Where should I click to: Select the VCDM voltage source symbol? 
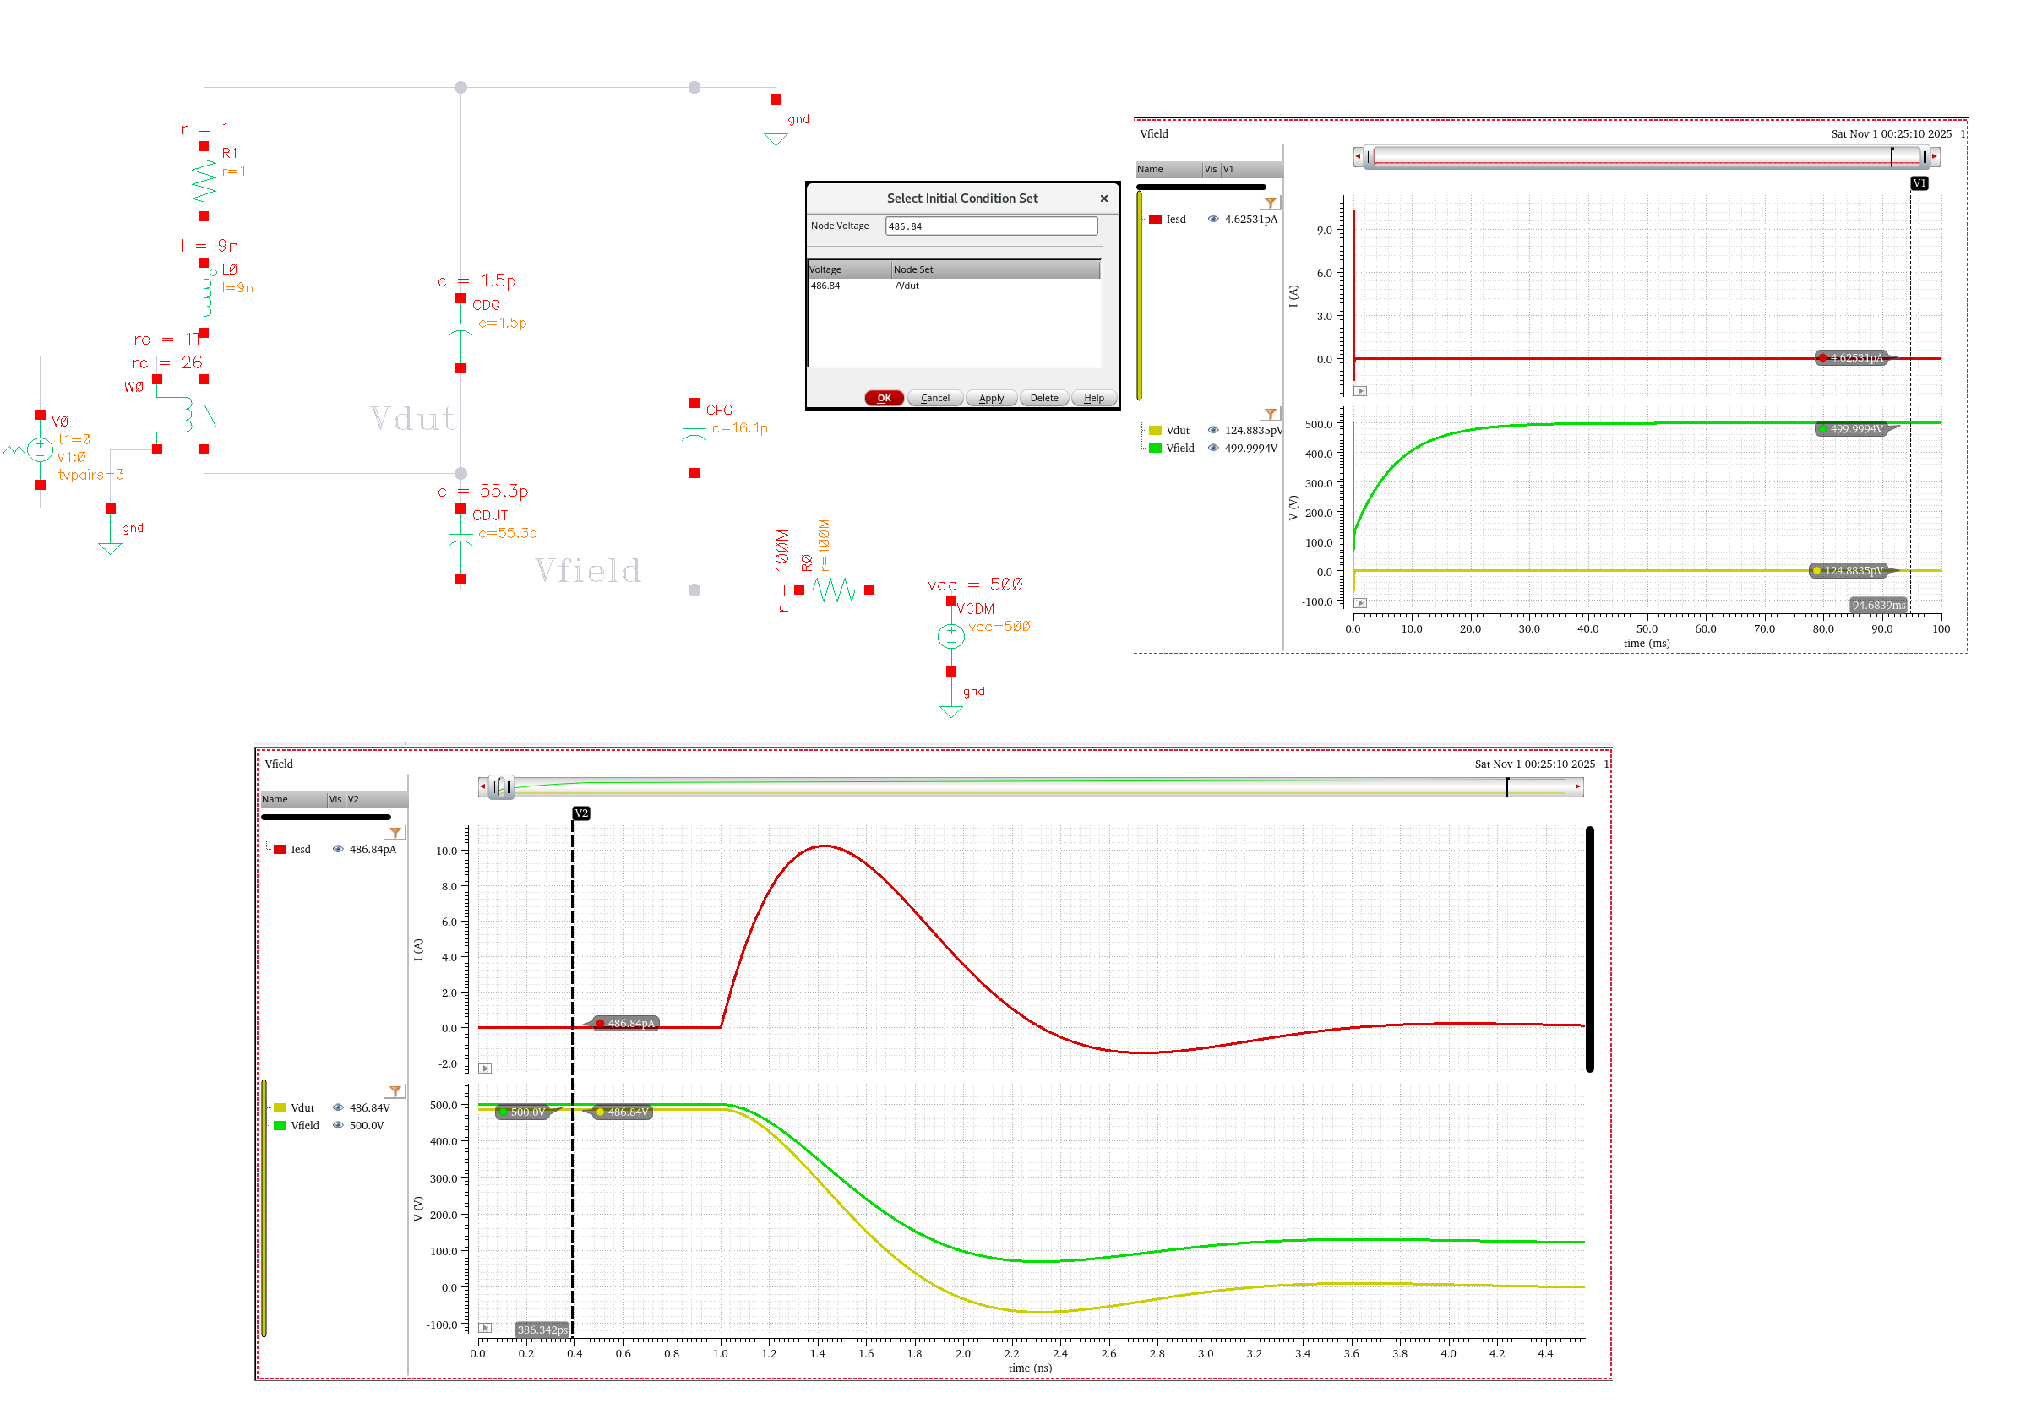(950, 635)
